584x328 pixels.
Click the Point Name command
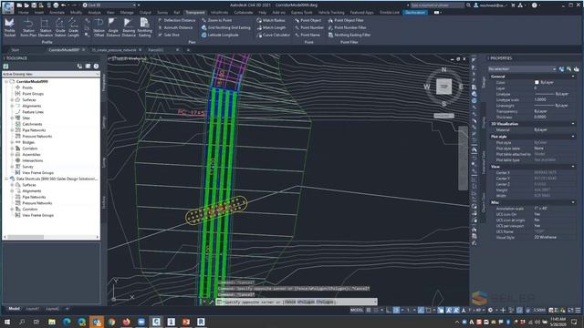pyautogui.click(x=308, y=35)
